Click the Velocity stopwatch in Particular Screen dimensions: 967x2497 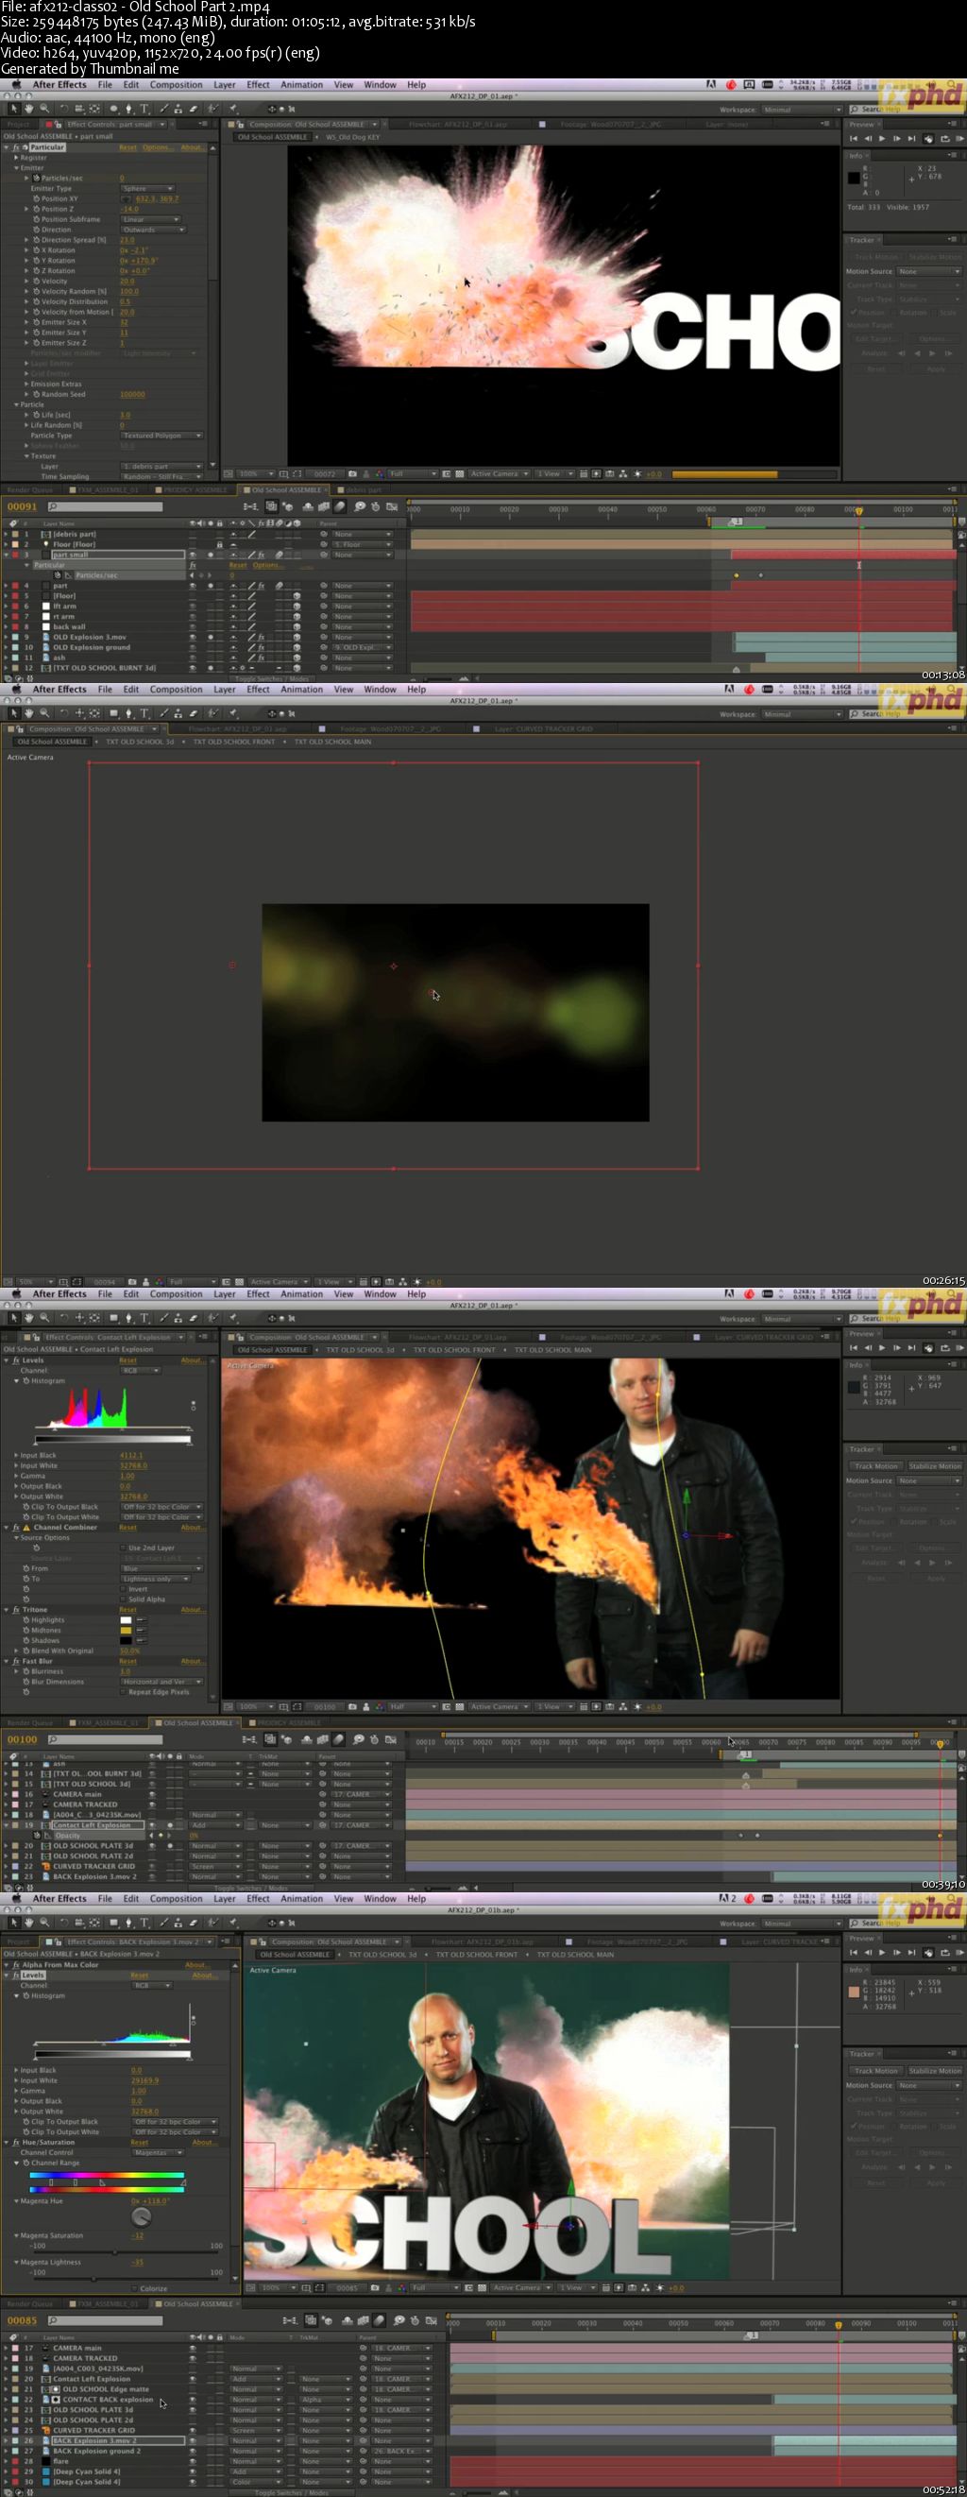tap(36, 282)
